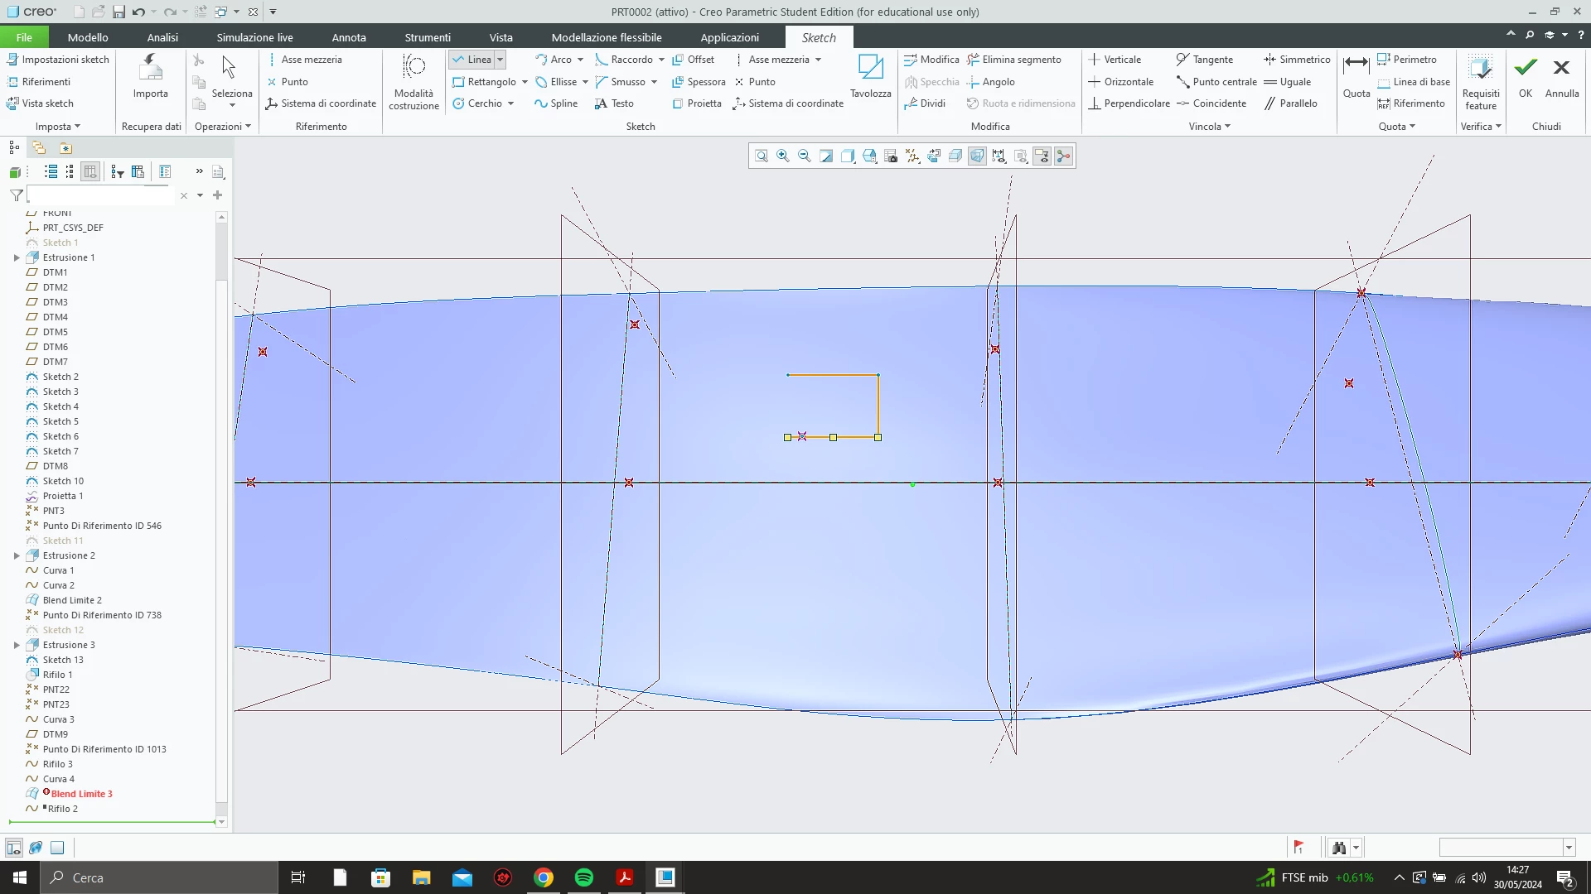
Task: Open the Rettangolo dropdown arrow
Action: 525,82
